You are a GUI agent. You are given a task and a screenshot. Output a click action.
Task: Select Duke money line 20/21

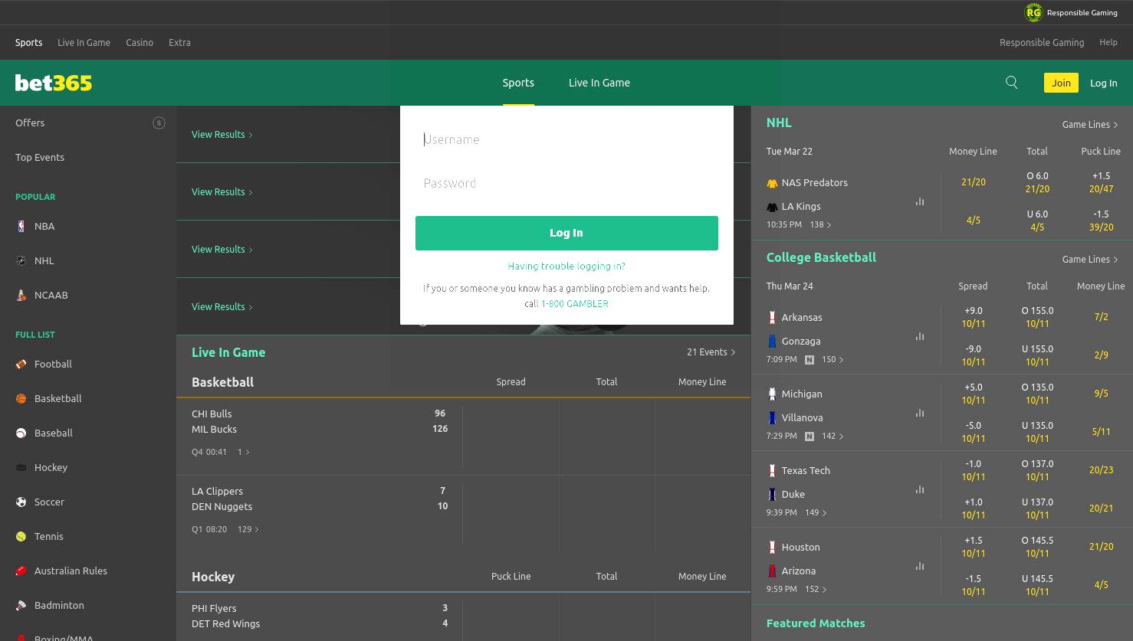coord(1101,508)
